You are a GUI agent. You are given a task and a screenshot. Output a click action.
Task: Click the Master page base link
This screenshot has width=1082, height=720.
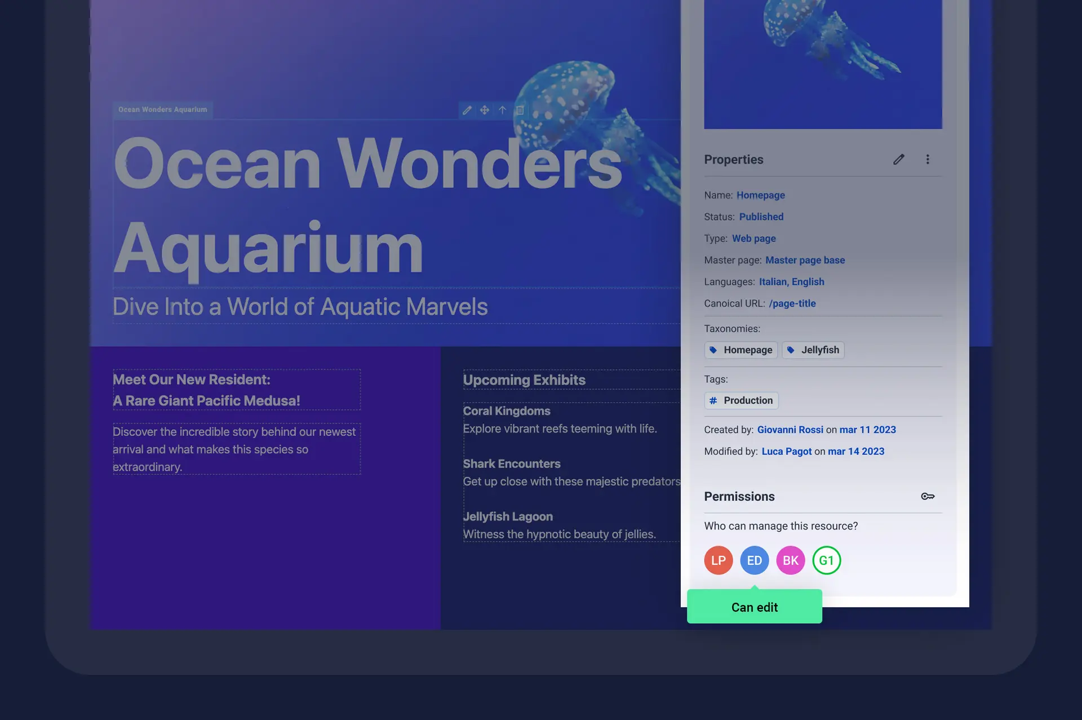(805, 260)
